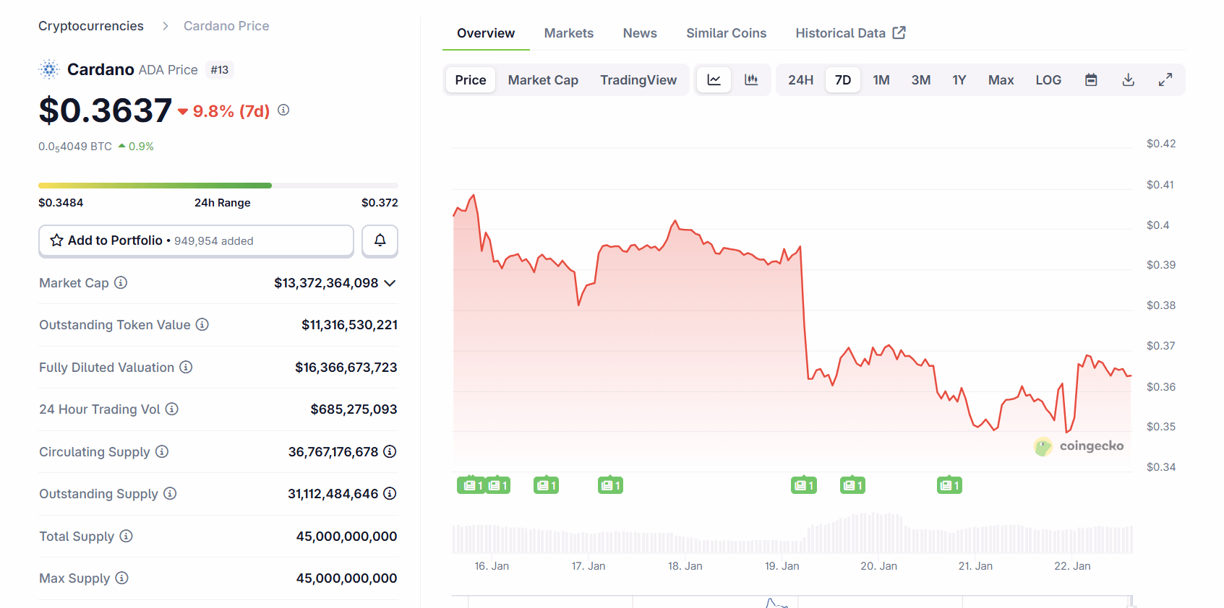Switch to the line chart view icon
This screenshot has height=608, width=1224.
[x=714, y=80]
